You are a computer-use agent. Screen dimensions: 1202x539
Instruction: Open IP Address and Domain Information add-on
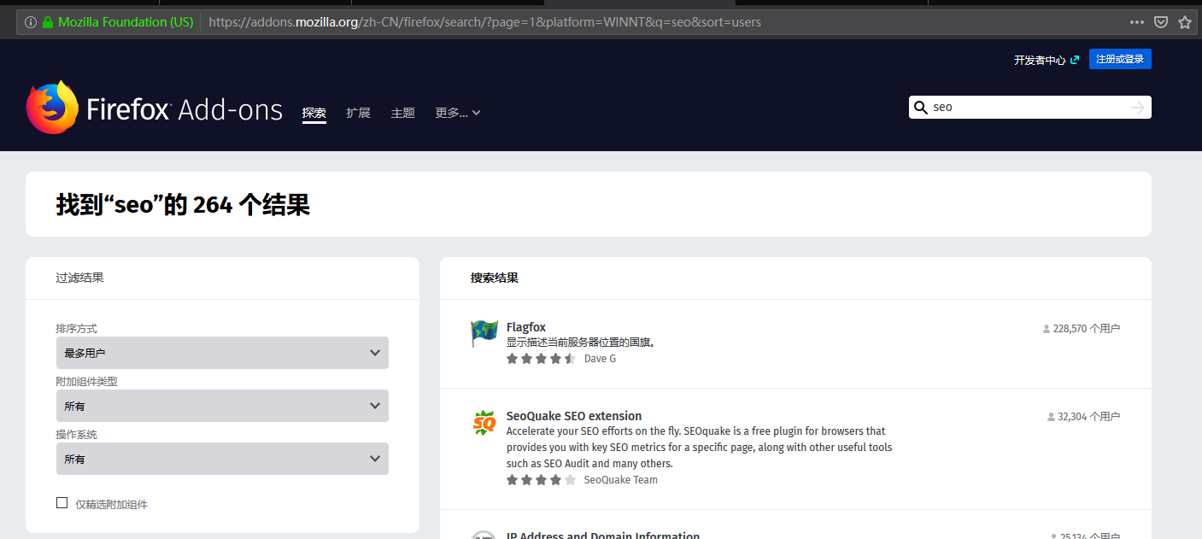(603, 536)
